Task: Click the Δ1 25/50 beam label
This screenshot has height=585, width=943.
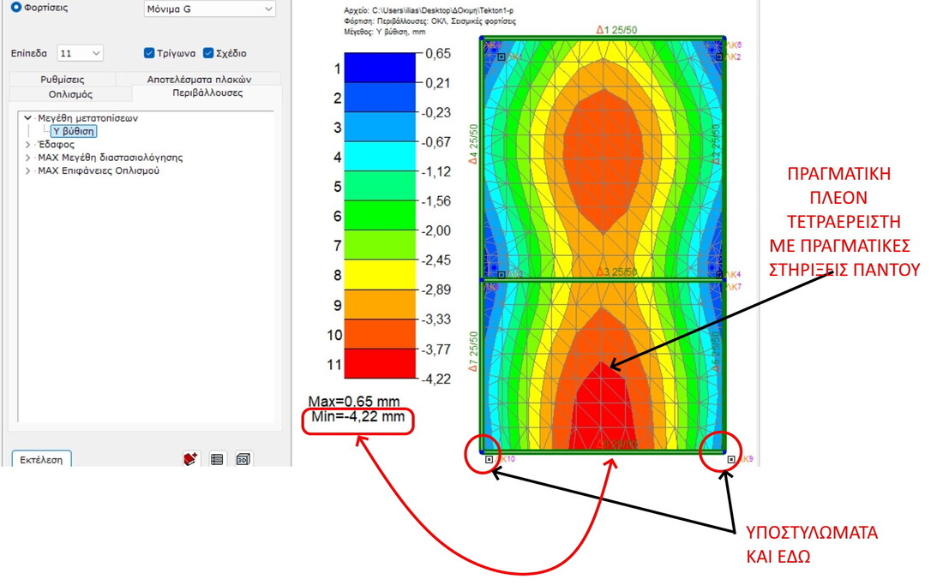Action: tap(616, 30)
